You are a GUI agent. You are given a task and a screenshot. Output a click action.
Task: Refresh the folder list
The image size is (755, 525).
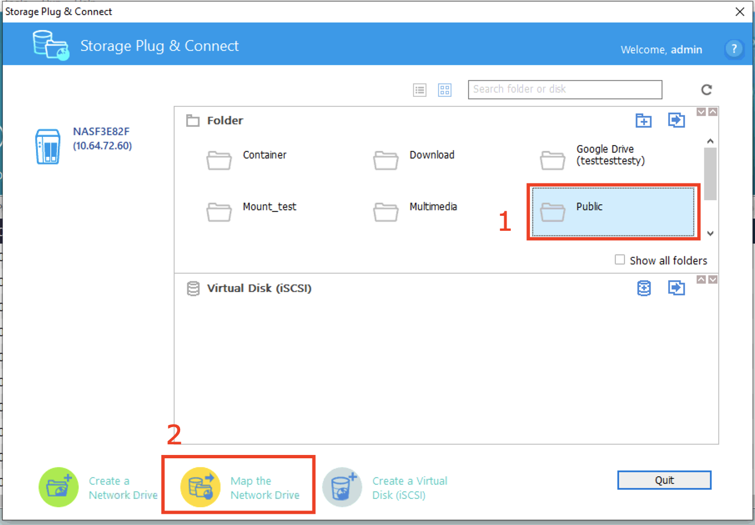[706, 90]
